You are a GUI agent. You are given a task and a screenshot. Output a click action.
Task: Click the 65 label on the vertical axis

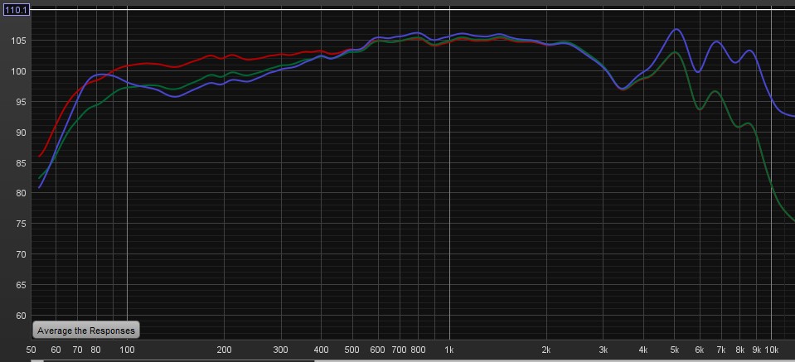[20, 285]
